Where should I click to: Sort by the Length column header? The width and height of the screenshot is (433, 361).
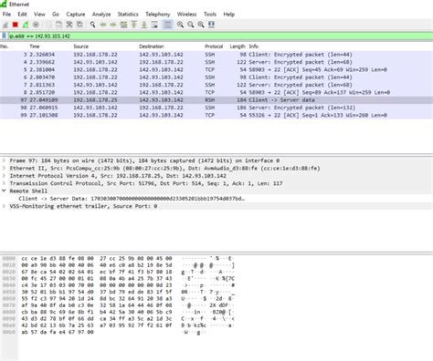coord(238,46)
